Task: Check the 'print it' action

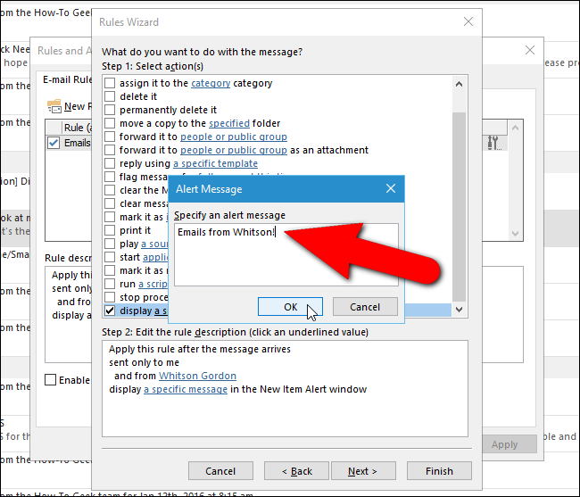Action: point(110,230)
